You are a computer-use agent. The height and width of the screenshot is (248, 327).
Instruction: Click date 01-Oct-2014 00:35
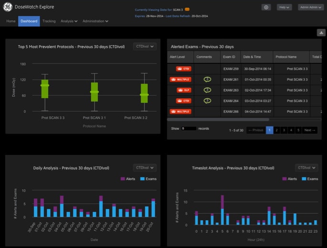(258, 79)
